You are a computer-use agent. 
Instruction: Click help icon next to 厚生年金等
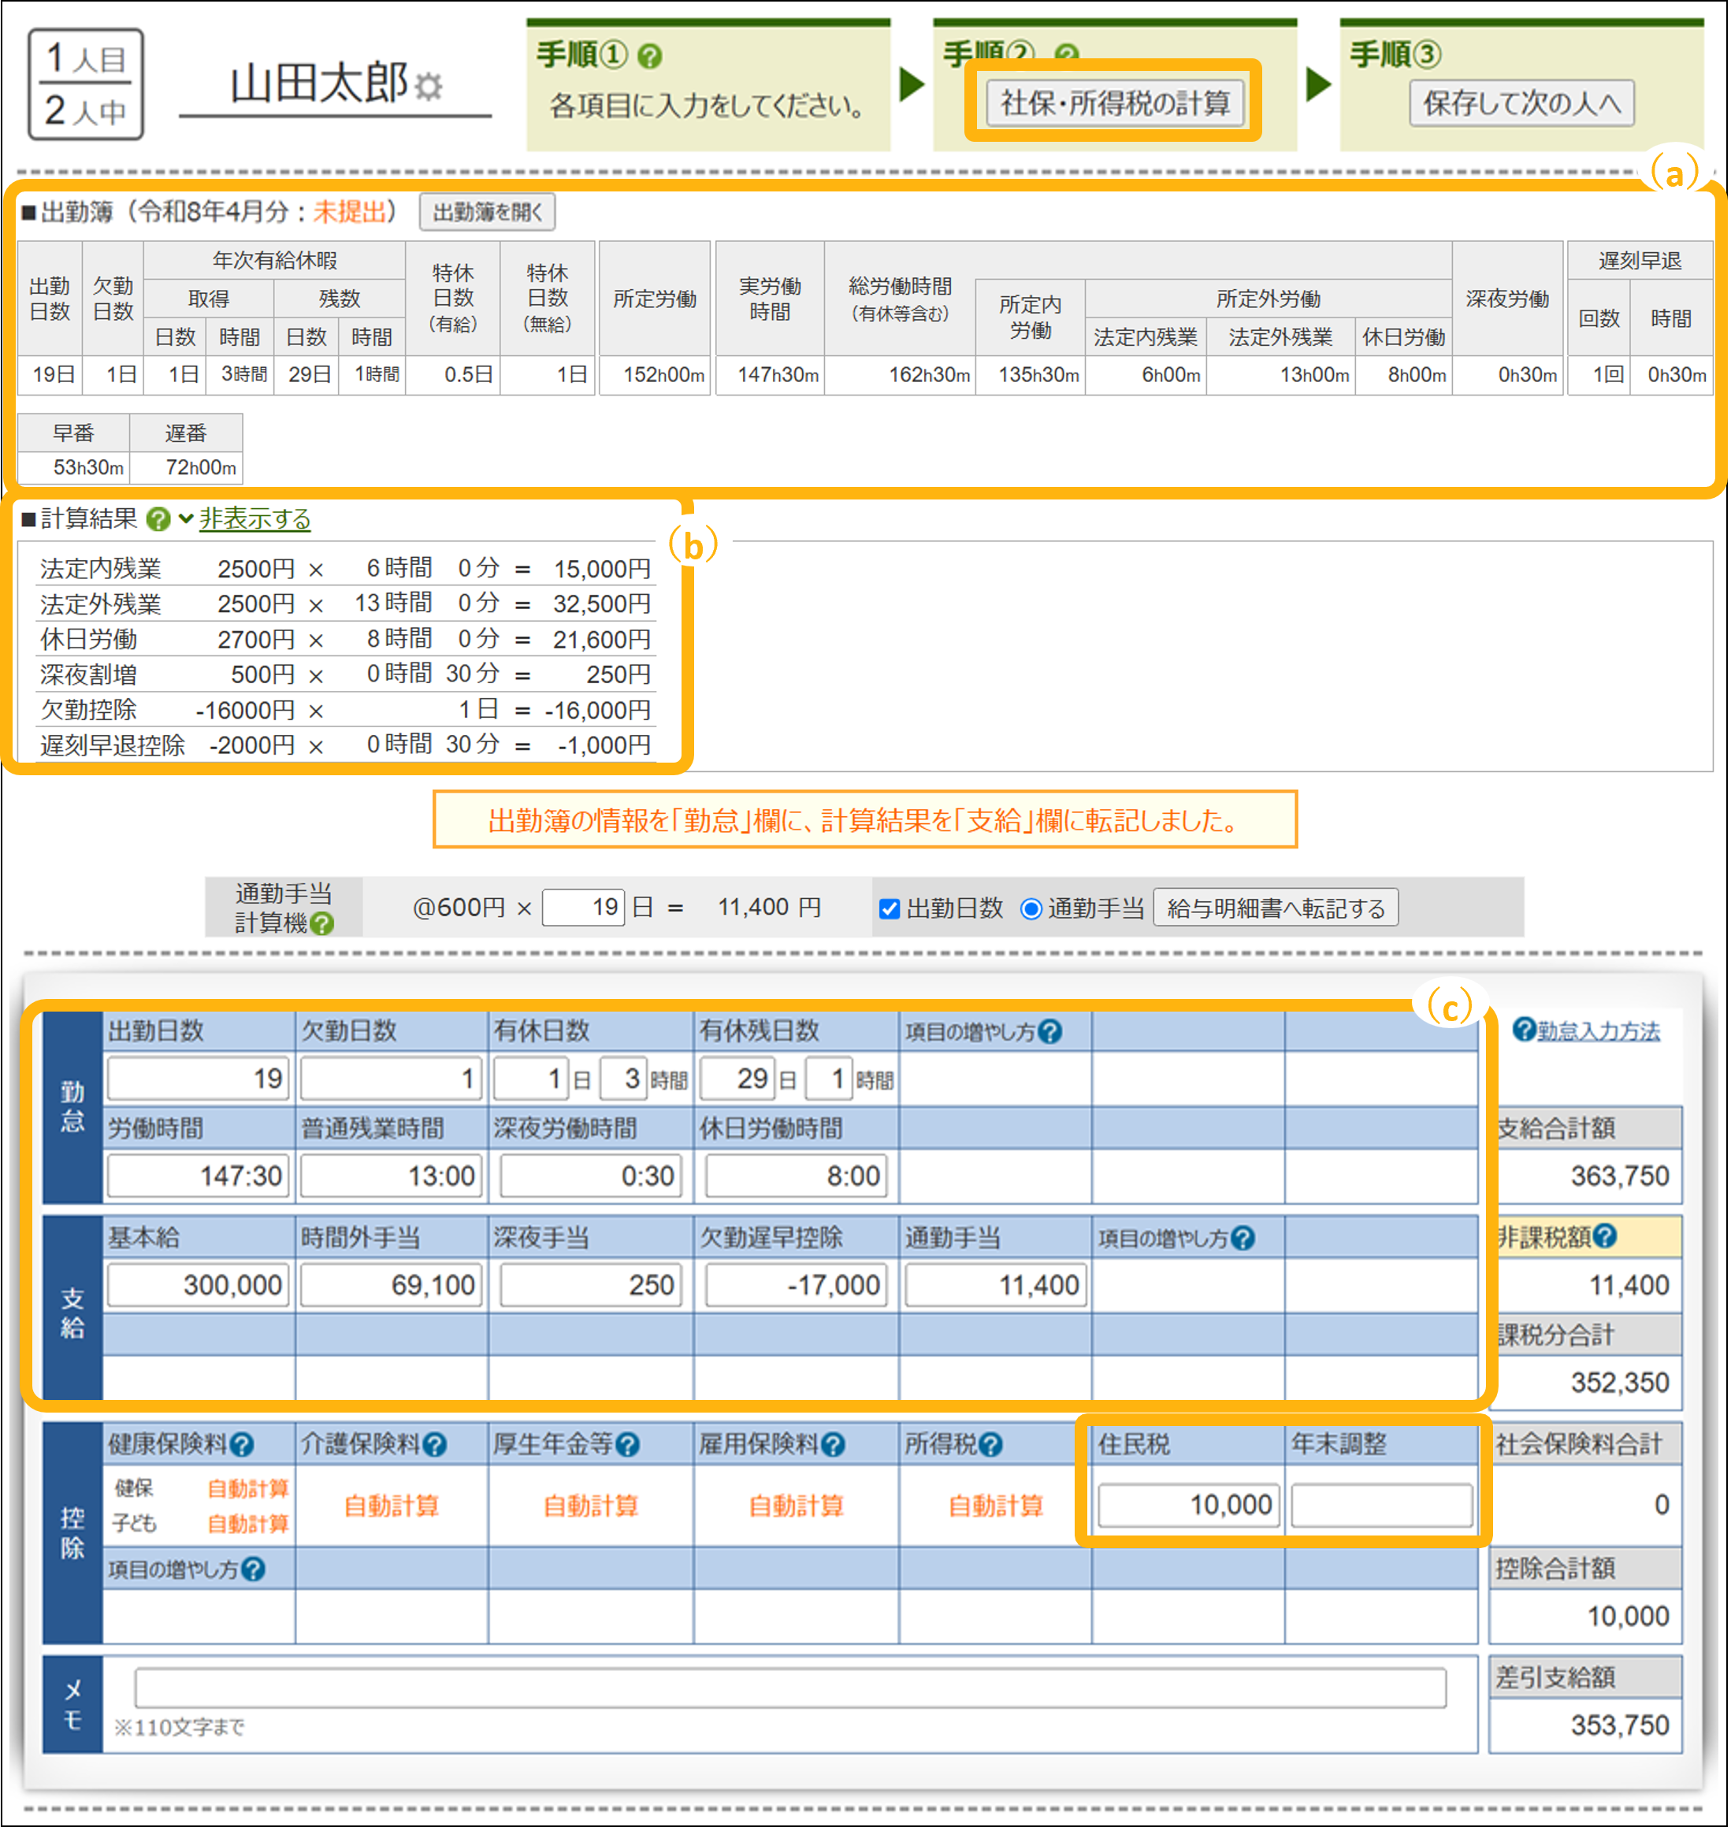(627, 1444)
